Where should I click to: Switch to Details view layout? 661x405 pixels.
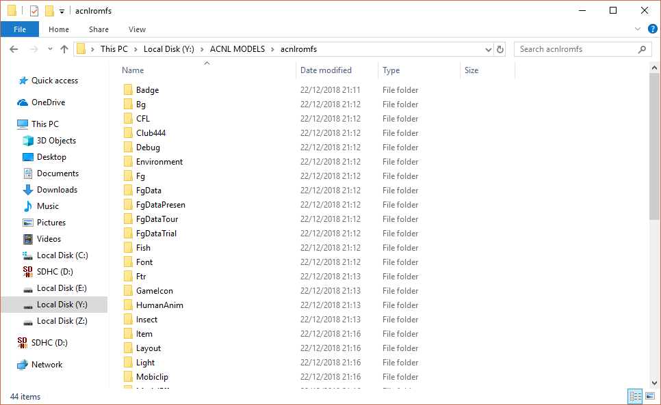pyautogui.click(x=635, y=396)
